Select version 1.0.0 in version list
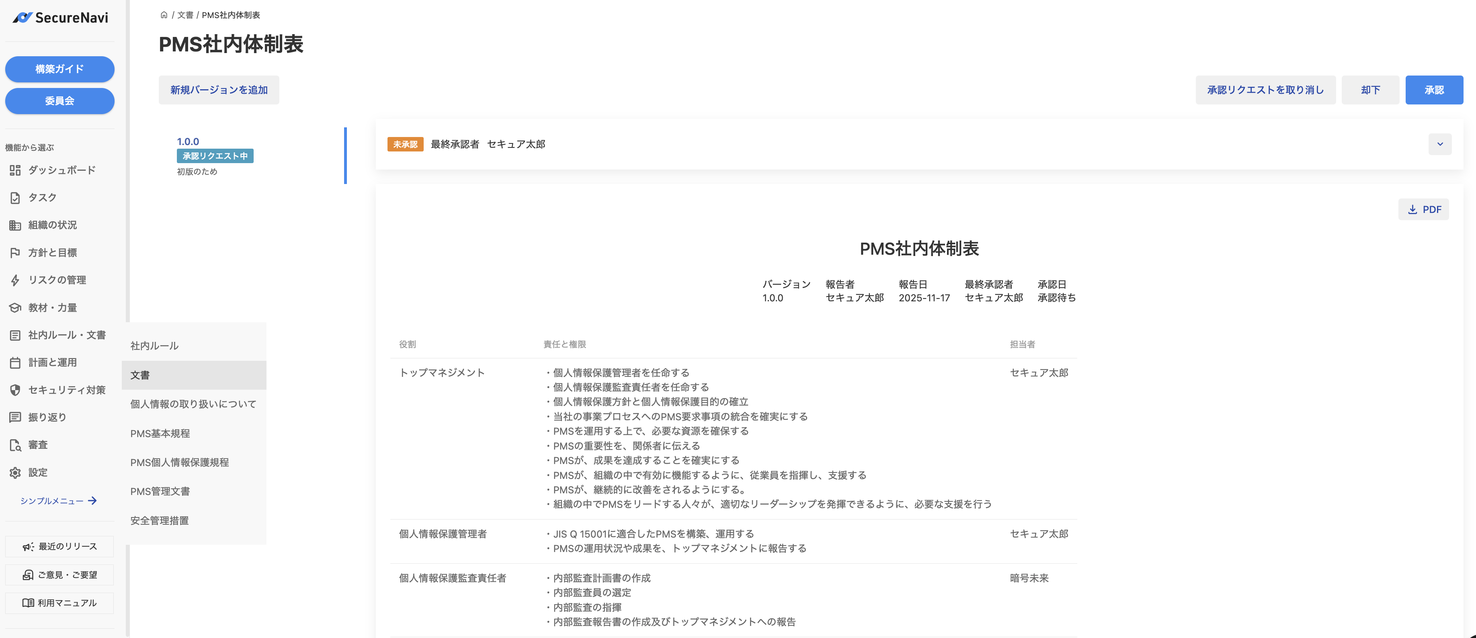 pos(187,141)
